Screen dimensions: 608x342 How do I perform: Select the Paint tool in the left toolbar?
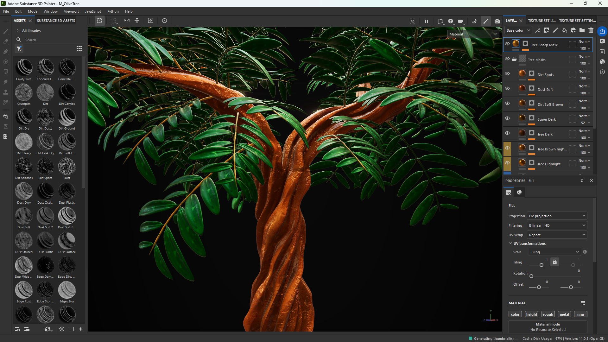pos(5,31)
